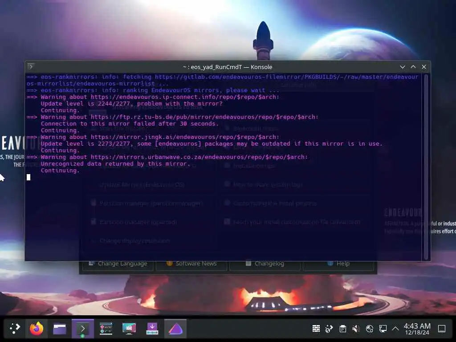
Task: Open the taskbar icon right of Konsole
Action: click(106, 329)
